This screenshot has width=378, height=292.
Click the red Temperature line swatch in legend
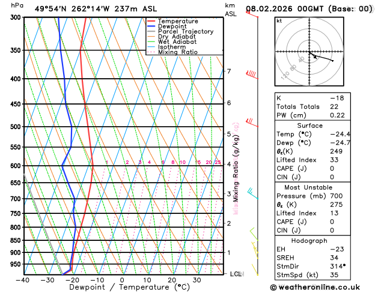(x=151, y=21)
